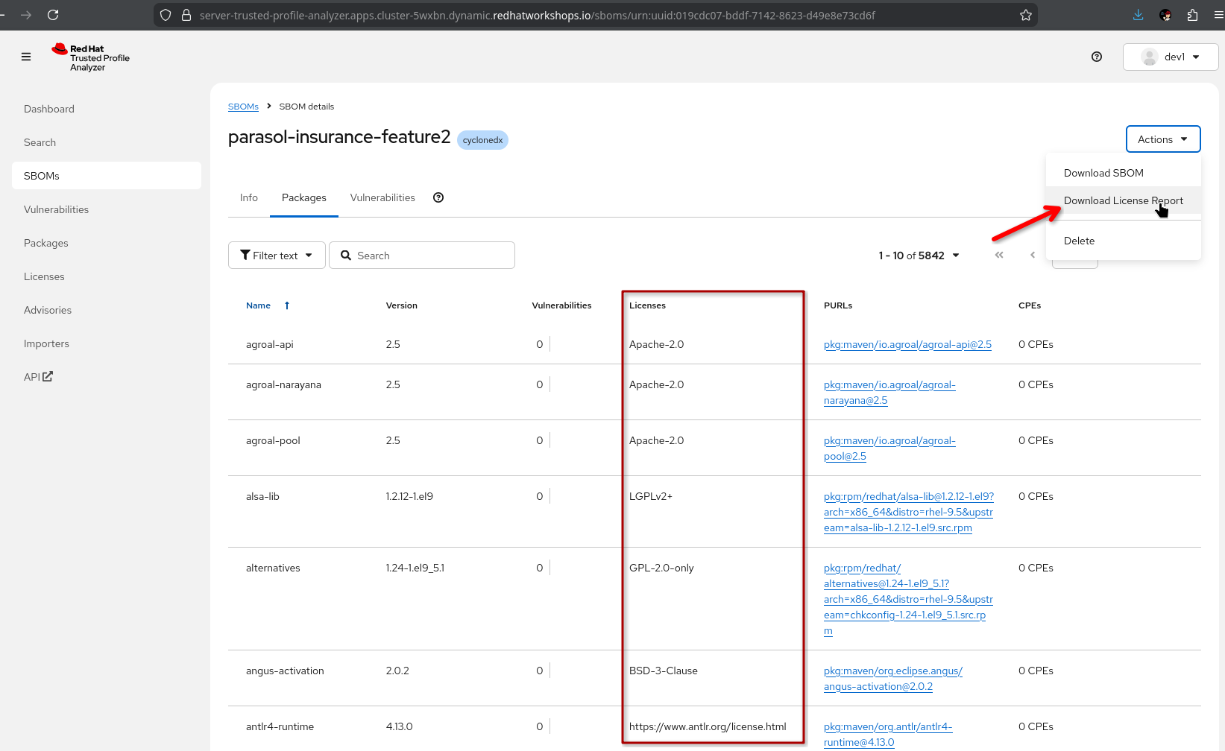Open the API external link in the sidebar

pyautogui.click(x=37, y=376)
